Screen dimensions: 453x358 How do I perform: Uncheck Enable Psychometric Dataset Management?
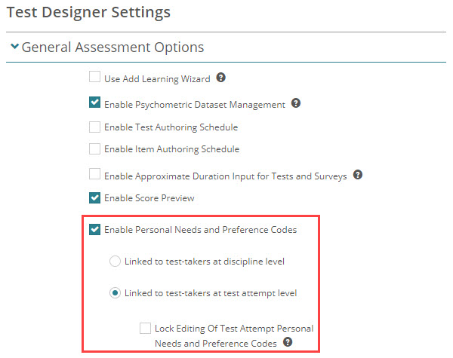coord(94,103)
